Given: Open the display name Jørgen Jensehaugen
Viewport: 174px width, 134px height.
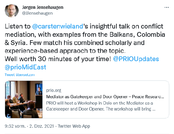Looking at the screenshot, I should tap(43, 7).
